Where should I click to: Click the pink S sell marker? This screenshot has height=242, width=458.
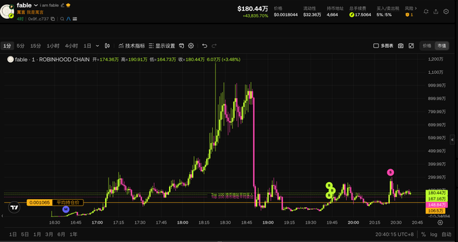pos(391,172)
